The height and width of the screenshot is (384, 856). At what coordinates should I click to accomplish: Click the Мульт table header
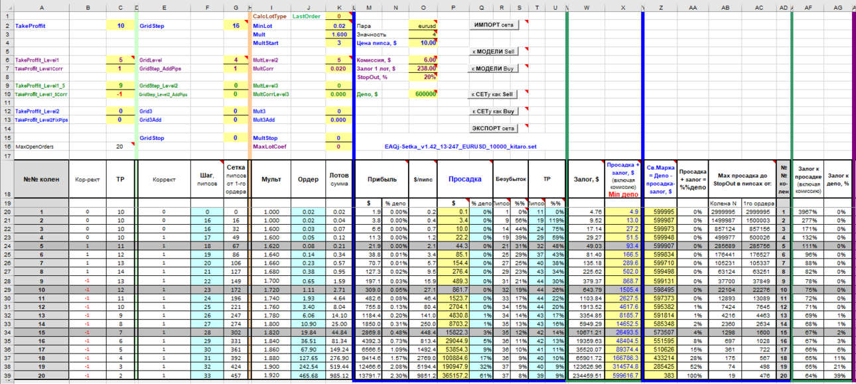(271, 179)
